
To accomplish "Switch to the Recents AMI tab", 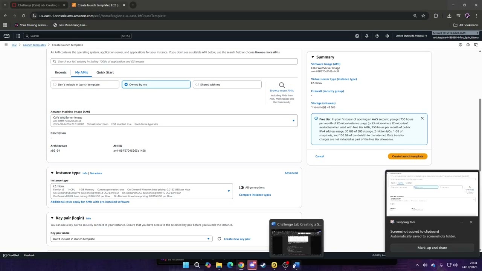I will pos(61,72).
